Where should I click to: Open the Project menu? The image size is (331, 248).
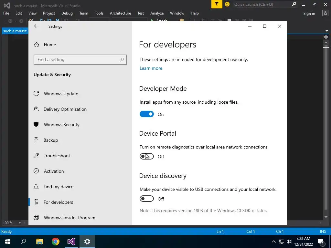(49, 13)
